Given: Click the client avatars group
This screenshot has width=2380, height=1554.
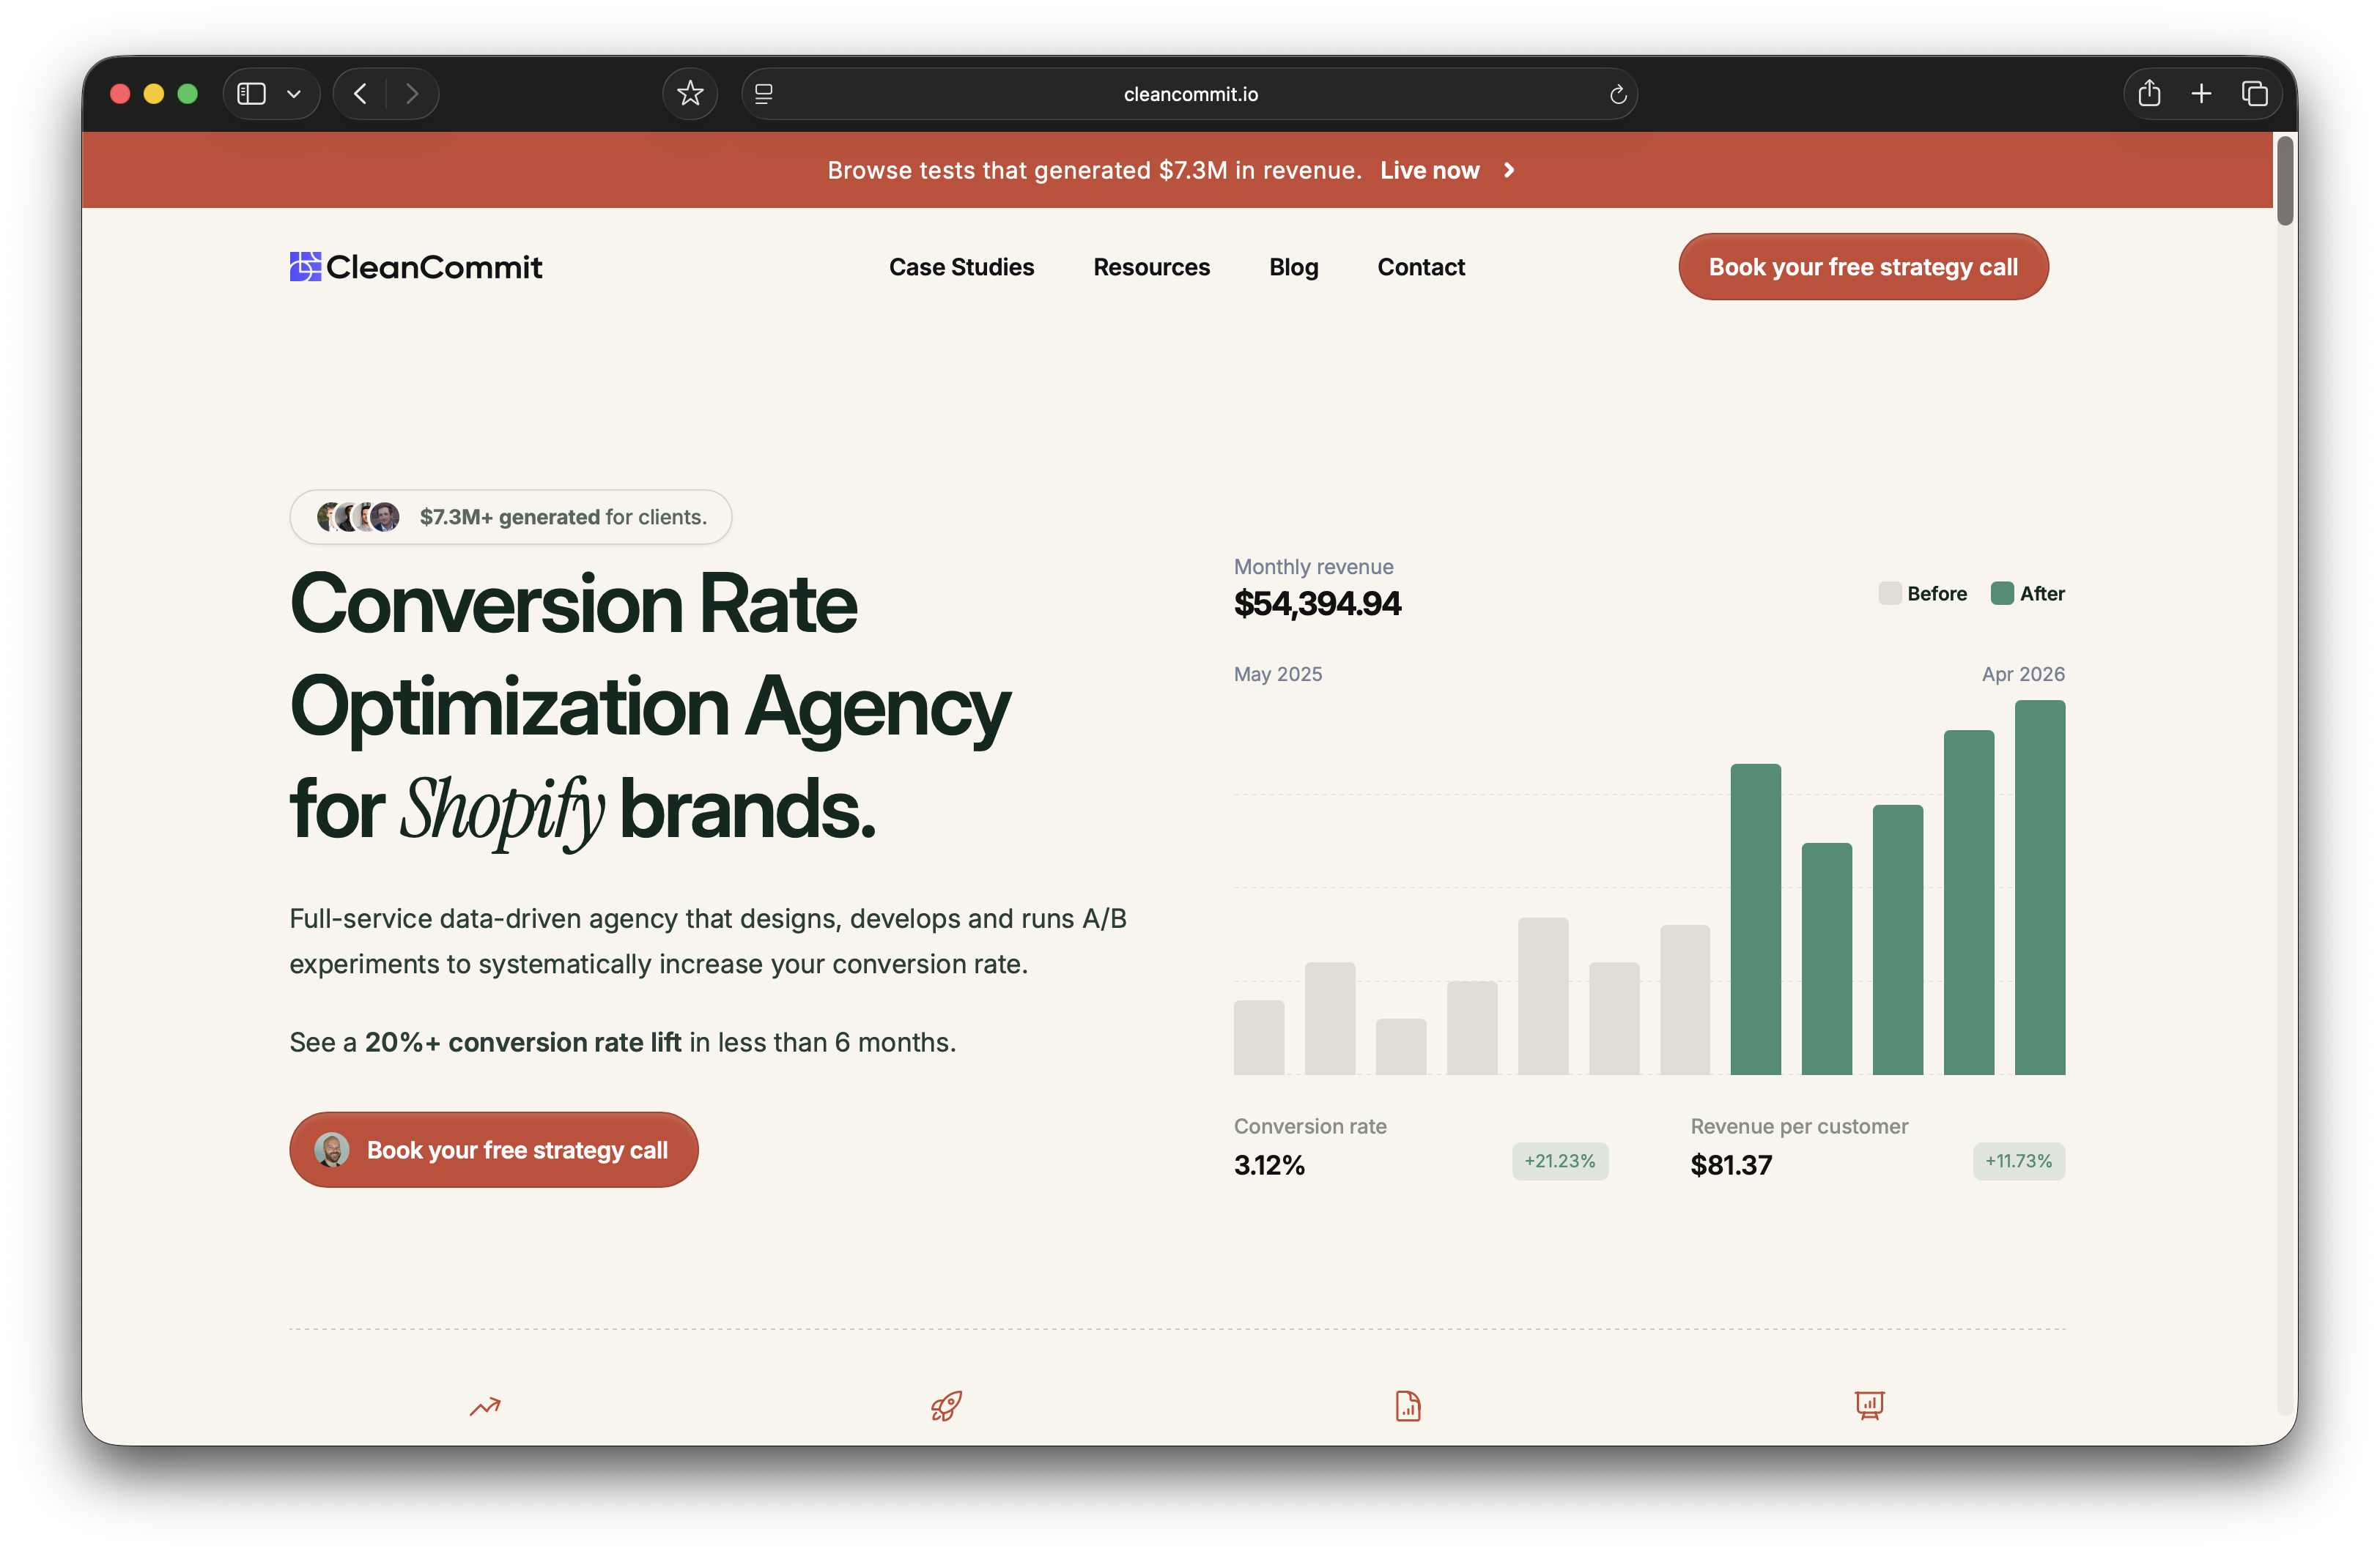Looking at the screenshot, I should (x=358, y=517).
